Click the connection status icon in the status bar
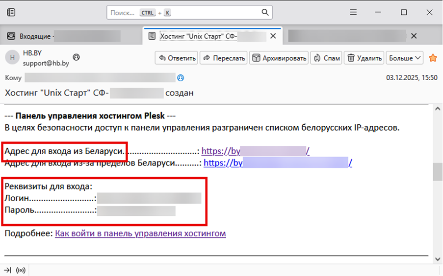Image resolution: width=443 pixels, height=276 pixels. click(21, 270)
